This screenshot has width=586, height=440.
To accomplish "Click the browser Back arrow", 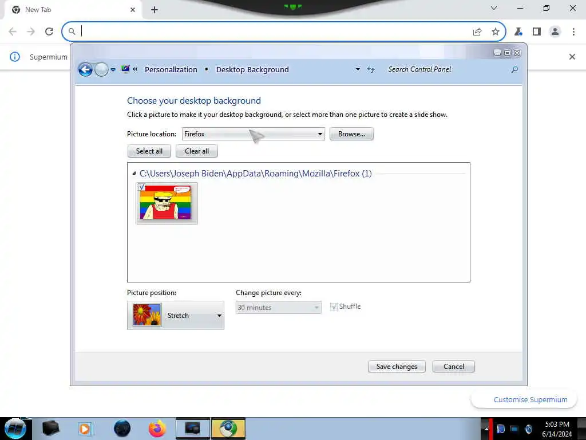I will coord(13,32).
